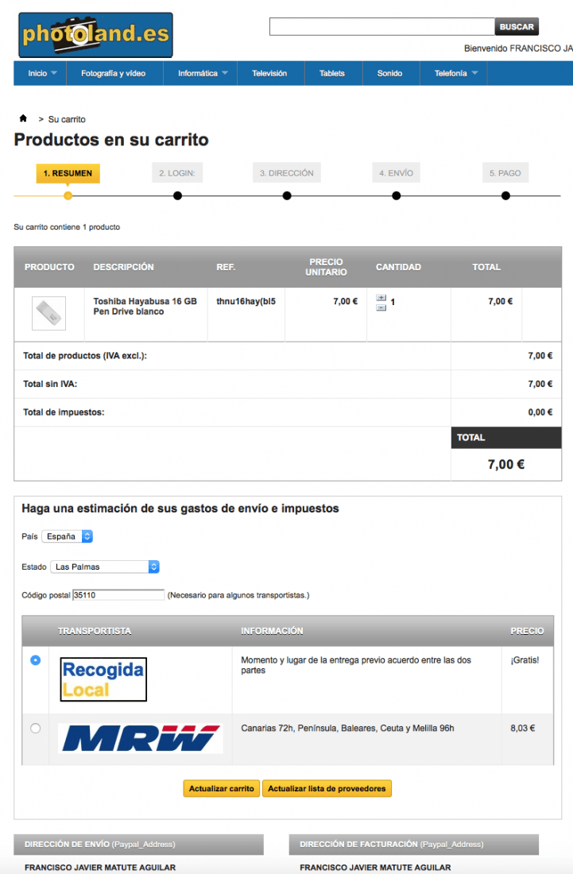
Task: Click Actualizar carrito button
Action: point(221,789)
